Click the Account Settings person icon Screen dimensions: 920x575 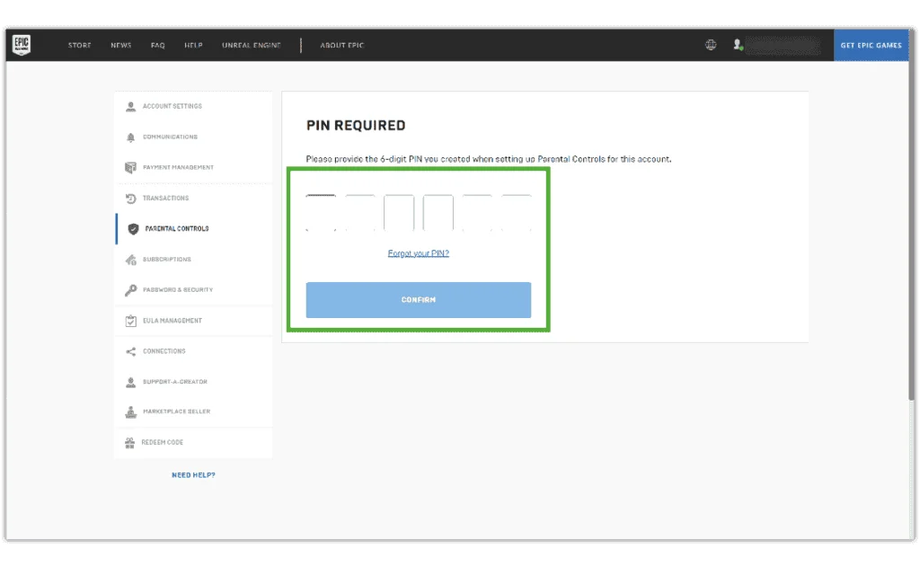(x=131, y=106)
